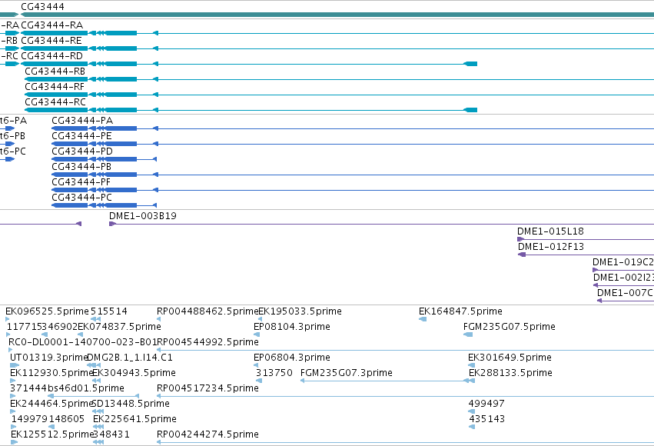Click the 117715 feature label
This screenshot has width=654, height=446.
(24, 327)
